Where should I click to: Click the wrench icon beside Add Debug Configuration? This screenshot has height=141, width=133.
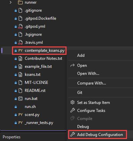[73, 134]
